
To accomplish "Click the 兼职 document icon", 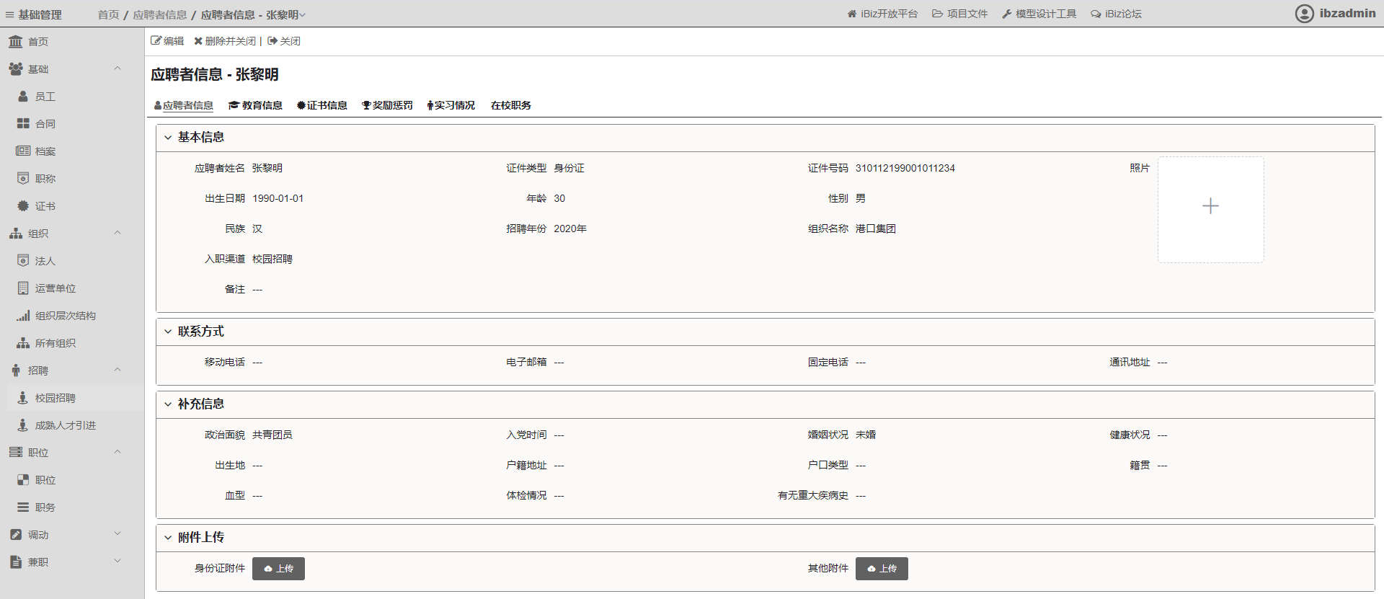I will click(16, 562).
